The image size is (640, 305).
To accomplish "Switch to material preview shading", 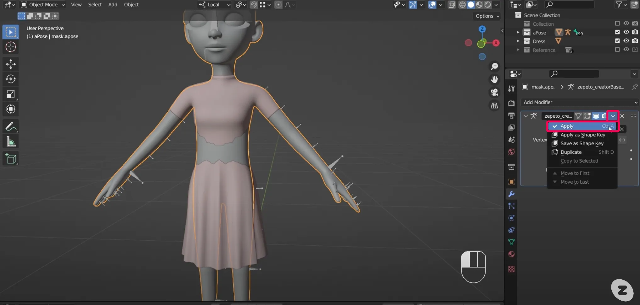I will point(479,5).
